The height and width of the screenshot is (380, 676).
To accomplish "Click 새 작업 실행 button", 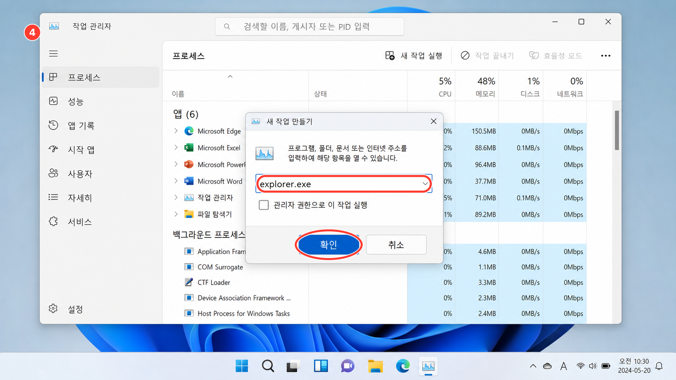I will tap(414, 56).
